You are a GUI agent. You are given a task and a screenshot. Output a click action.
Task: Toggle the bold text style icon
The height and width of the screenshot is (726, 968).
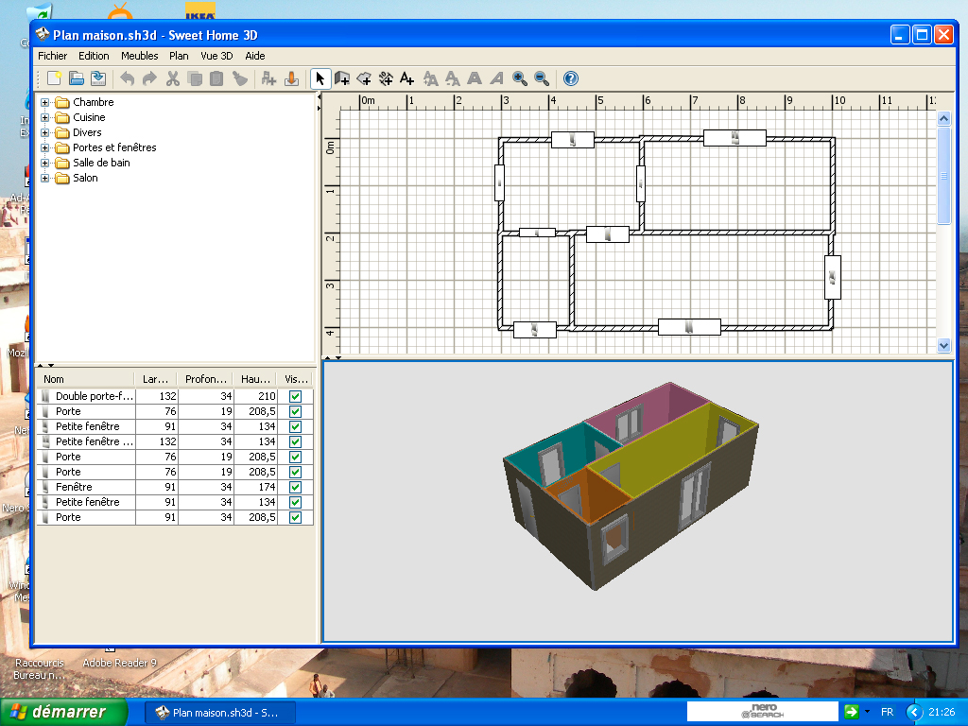475,78
